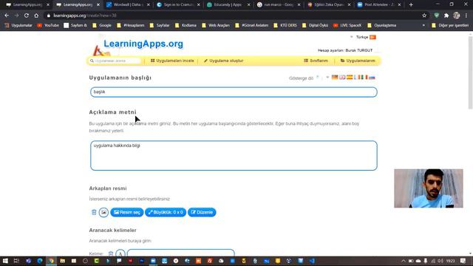The image size is (473, 266).
Task: Click the Düzenle button
Action: pyautogui.click(x=202, y=212)
